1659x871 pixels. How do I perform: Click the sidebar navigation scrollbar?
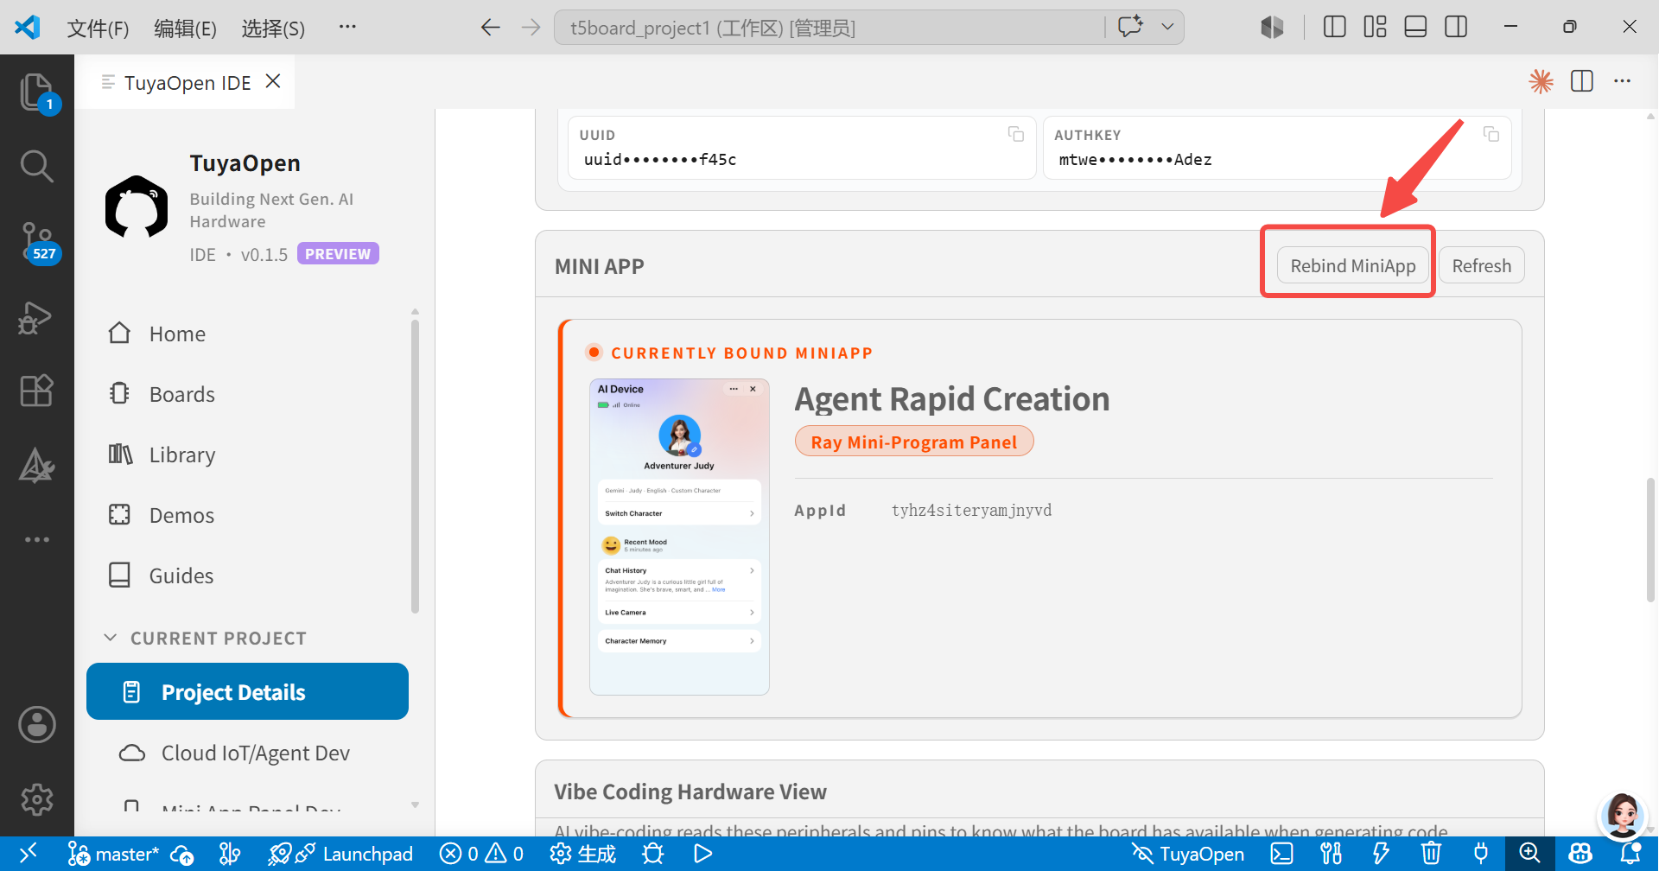coord(415,467)
